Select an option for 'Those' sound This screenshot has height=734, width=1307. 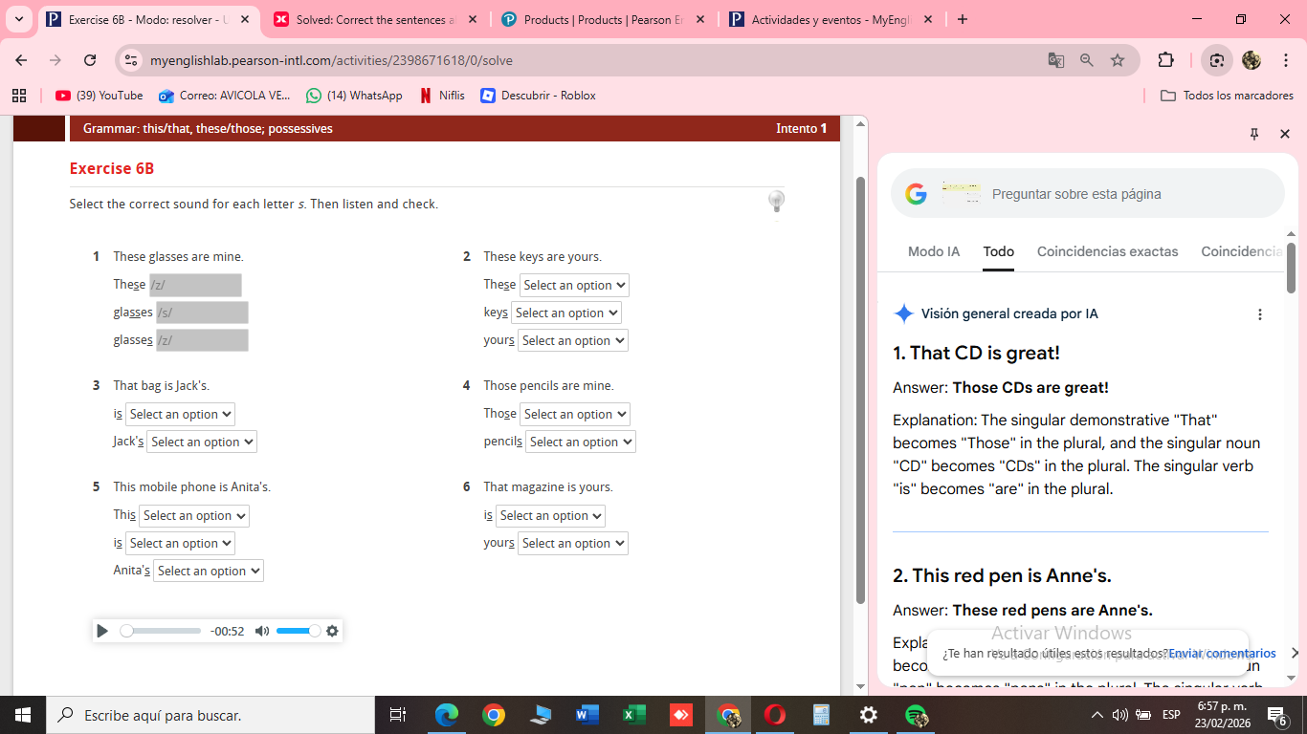pos(575,414)
